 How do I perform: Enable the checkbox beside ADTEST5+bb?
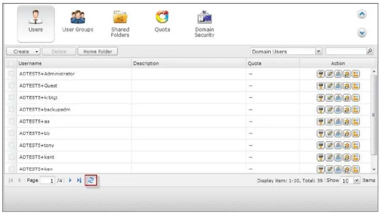pos(11,133)
